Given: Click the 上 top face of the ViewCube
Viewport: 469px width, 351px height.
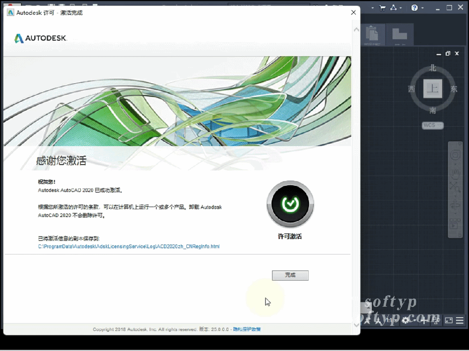Looking at the screenshot, I should click(433, 89).
